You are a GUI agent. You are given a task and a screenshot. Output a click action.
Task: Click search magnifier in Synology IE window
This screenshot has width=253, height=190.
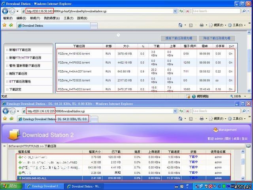[x=244, y=111]
